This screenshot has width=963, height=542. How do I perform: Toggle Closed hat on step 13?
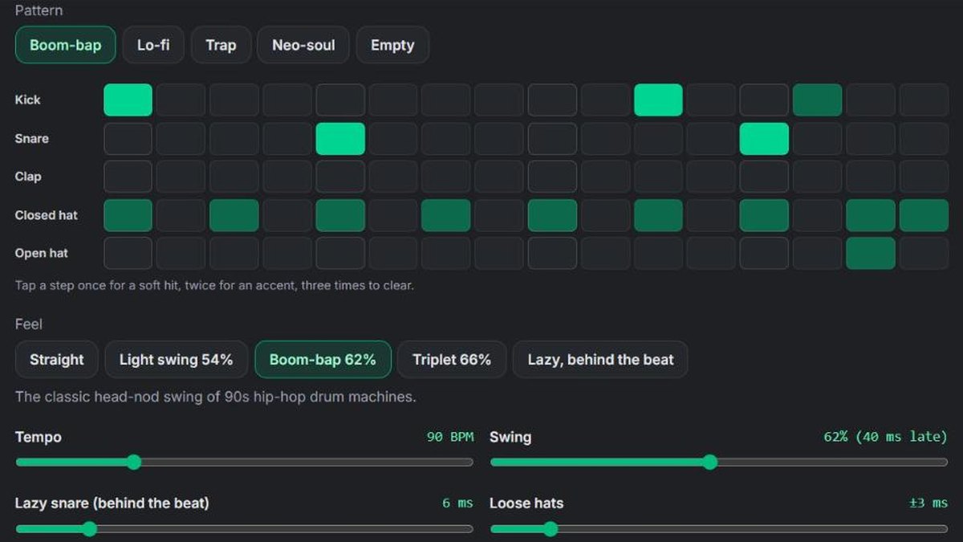click(x=764, y=215)
